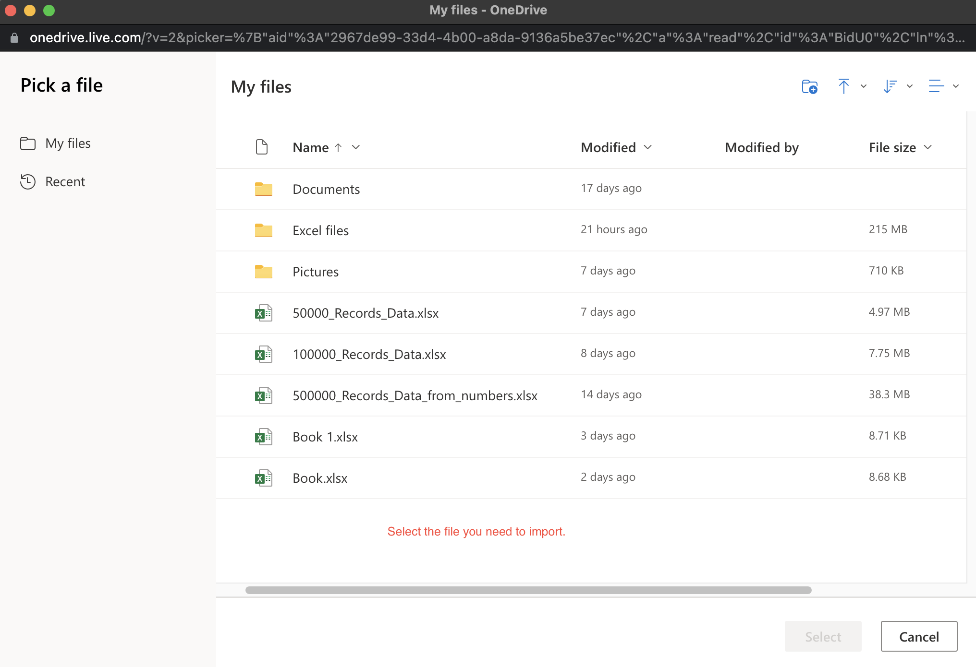Click the My files folder icon in sidebar

28,143
